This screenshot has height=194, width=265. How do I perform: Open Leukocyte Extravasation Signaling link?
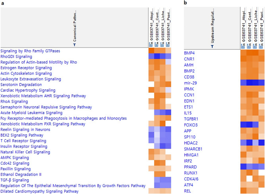point(31,79)
